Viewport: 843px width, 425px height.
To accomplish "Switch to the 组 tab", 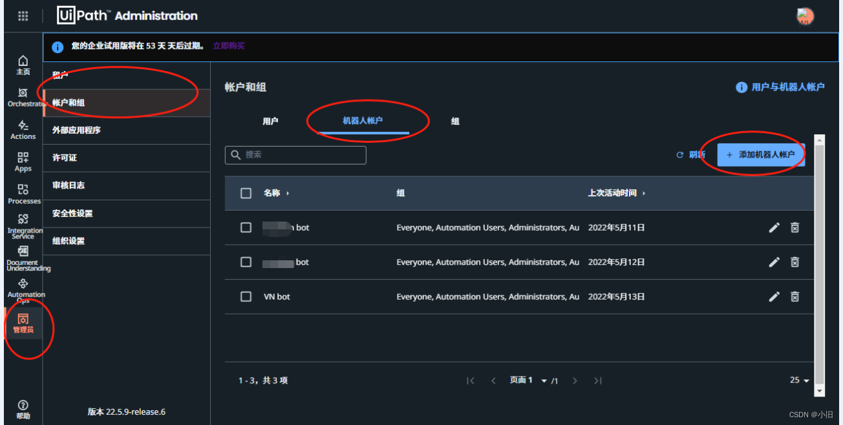I will (x=455, y=121).
